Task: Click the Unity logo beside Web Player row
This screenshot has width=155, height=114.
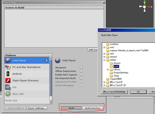Action: point(46,60)
